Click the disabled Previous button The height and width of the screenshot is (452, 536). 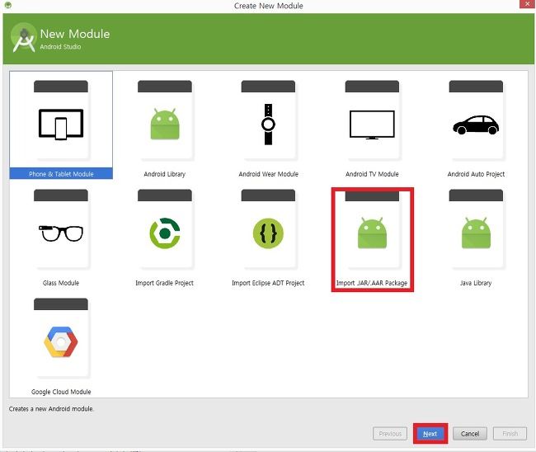click(x=390, y=434)
